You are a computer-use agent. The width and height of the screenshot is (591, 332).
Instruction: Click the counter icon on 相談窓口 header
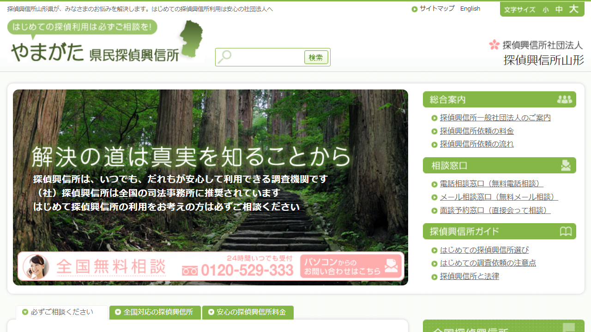[565, 165]
